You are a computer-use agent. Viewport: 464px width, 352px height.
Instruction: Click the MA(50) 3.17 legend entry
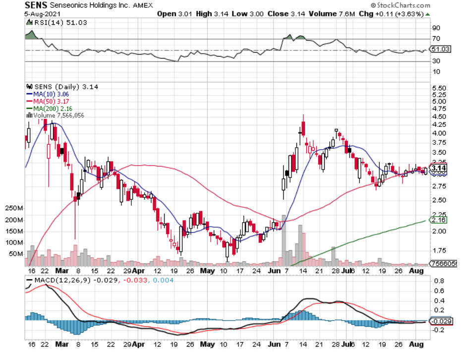[x=51, y=101]
